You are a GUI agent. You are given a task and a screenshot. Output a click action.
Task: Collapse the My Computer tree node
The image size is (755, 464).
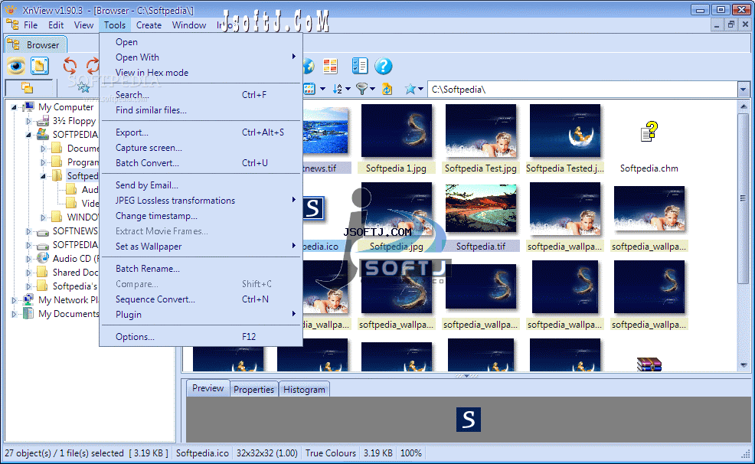click(x=14, y=107)
